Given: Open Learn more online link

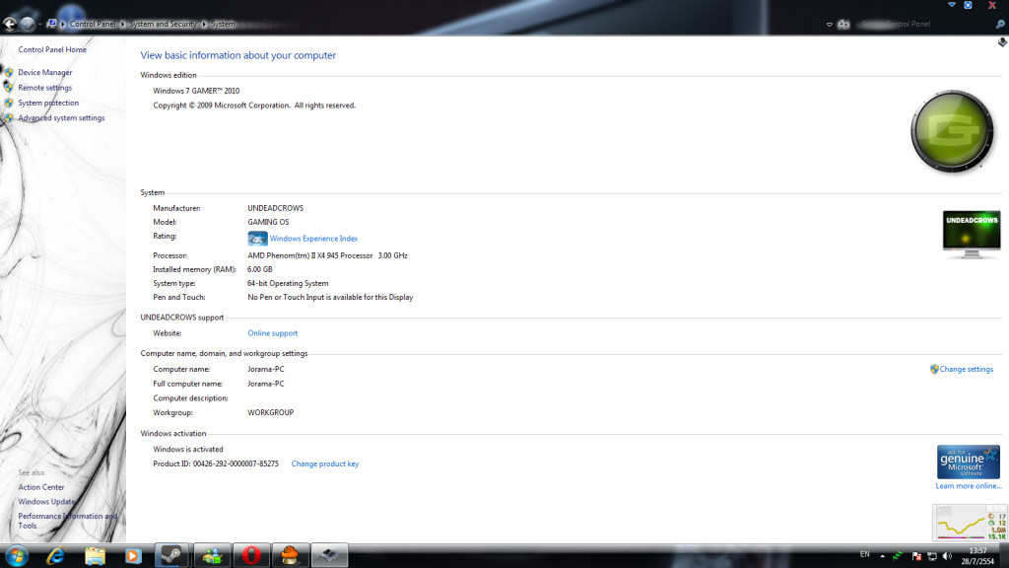Looking at the screenshot, I should 969,486.
